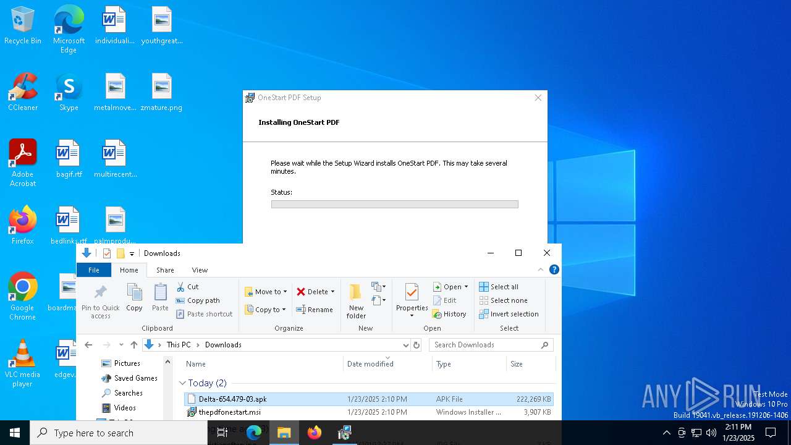This screenshot has width=791, height=445.
Task: Click taskbar search box
Action: tap(119, 433)
